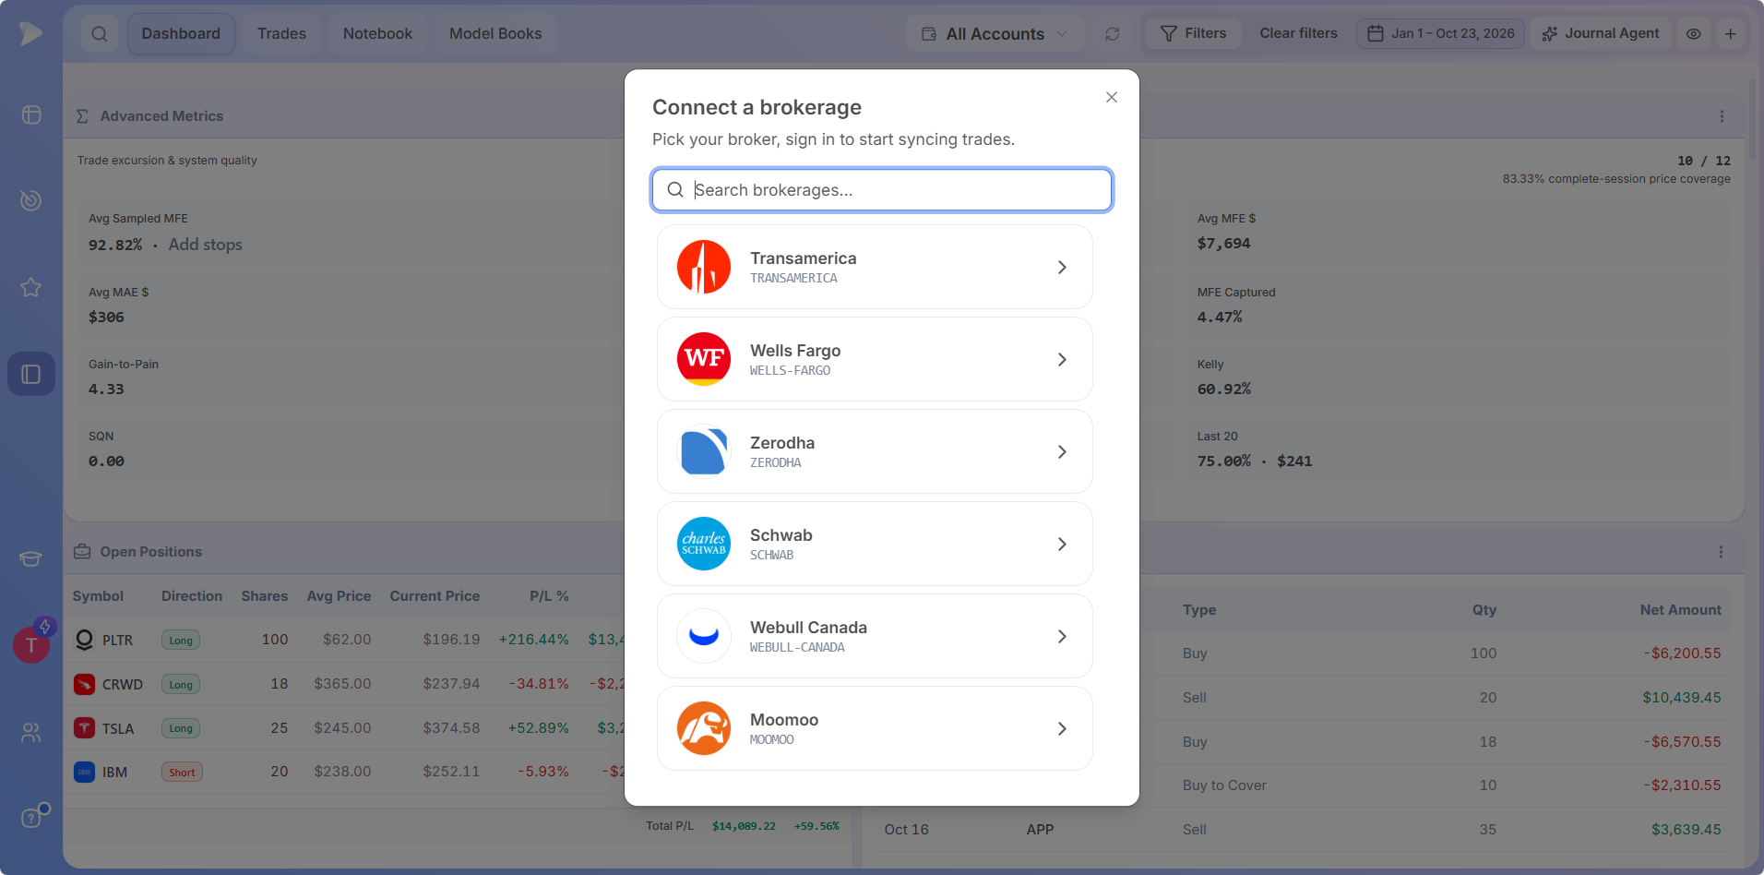Open the sidebar star favorites icon
1764x875 pixels.
tap(31, 287)
